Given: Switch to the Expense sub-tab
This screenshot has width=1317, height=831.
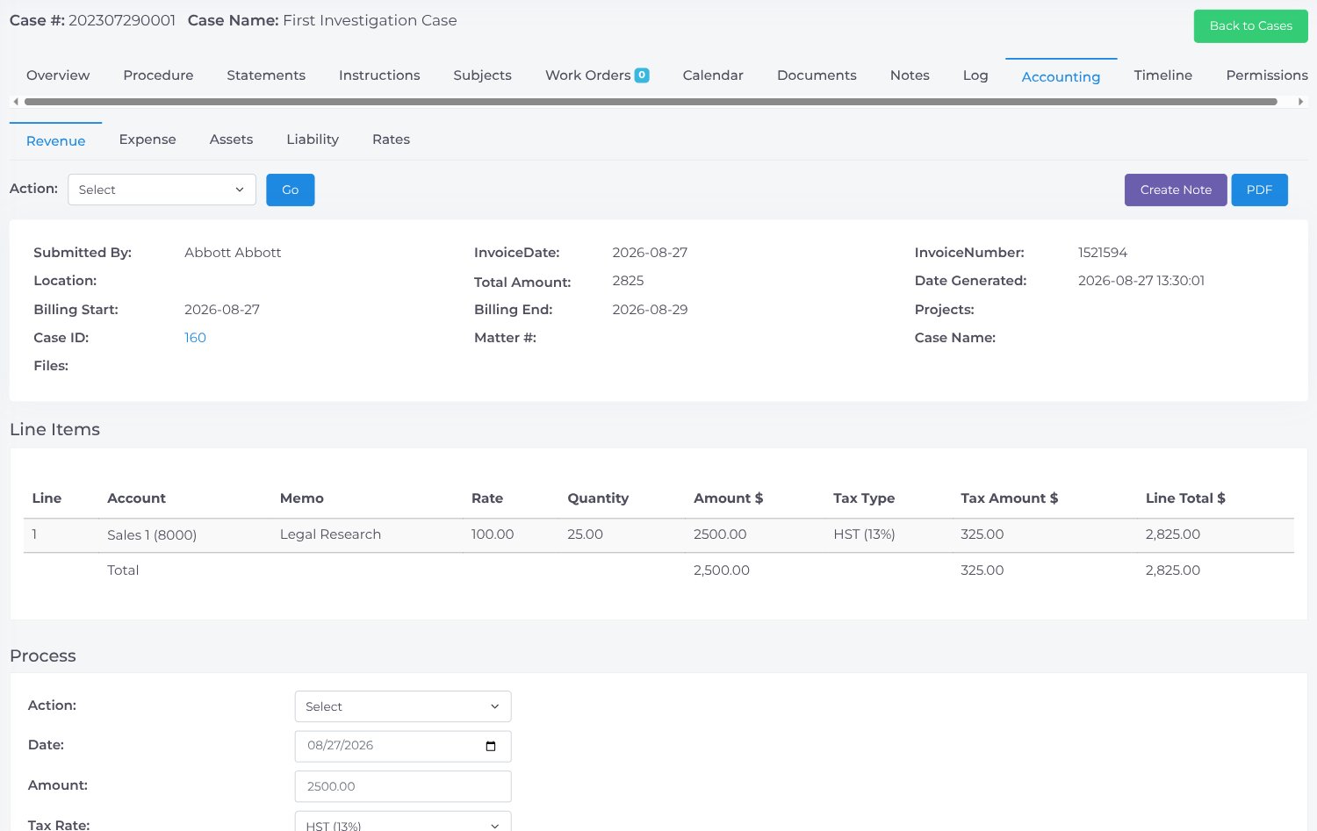Looking at the screenshot, I should (x=148, y=140).
